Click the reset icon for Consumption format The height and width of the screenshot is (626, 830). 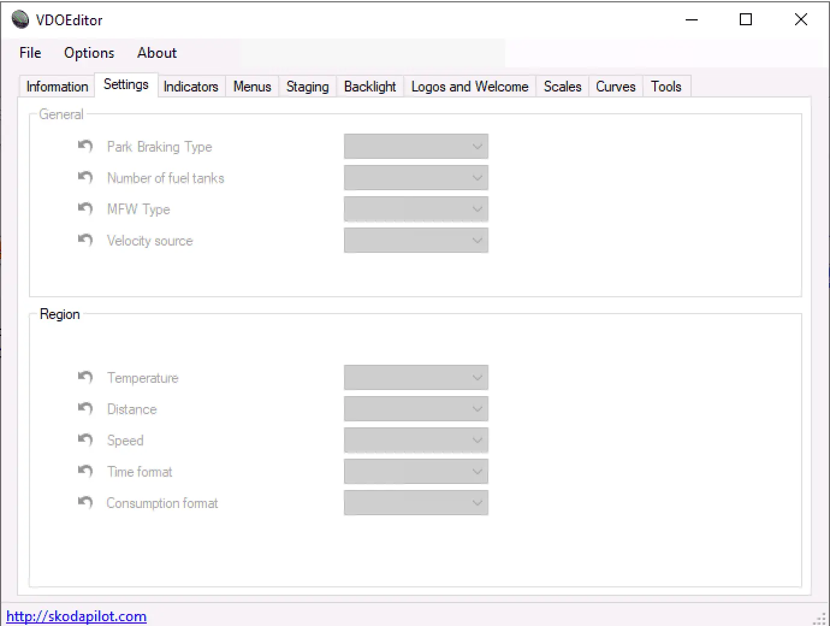tap(85, 503)
